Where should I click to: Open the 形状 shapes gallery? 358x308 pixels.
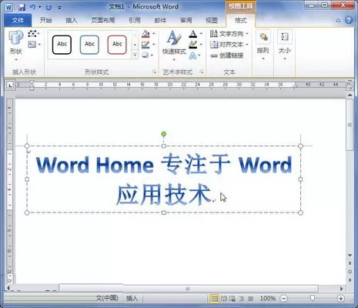(15, 45)
